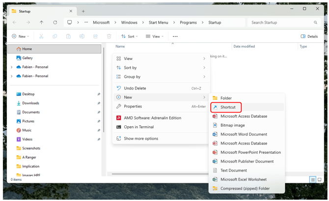
Task: Refresh the Startup folder view
Action: (x=55, y=22)
